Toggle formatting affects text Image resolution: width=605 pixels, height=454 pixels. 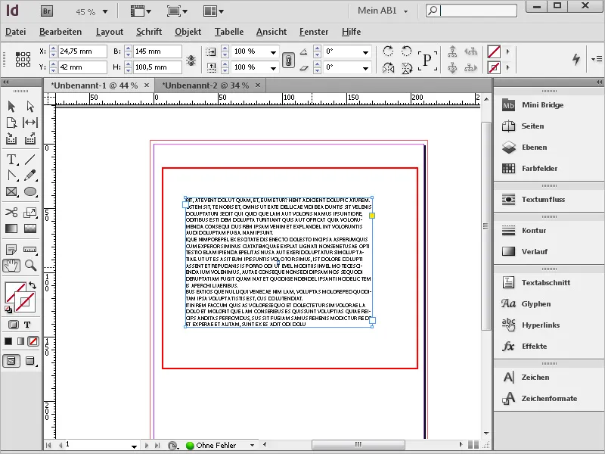[x=27, y=325]
